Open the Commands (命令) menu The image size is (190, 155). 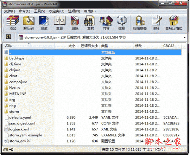[x=25, y=11]
